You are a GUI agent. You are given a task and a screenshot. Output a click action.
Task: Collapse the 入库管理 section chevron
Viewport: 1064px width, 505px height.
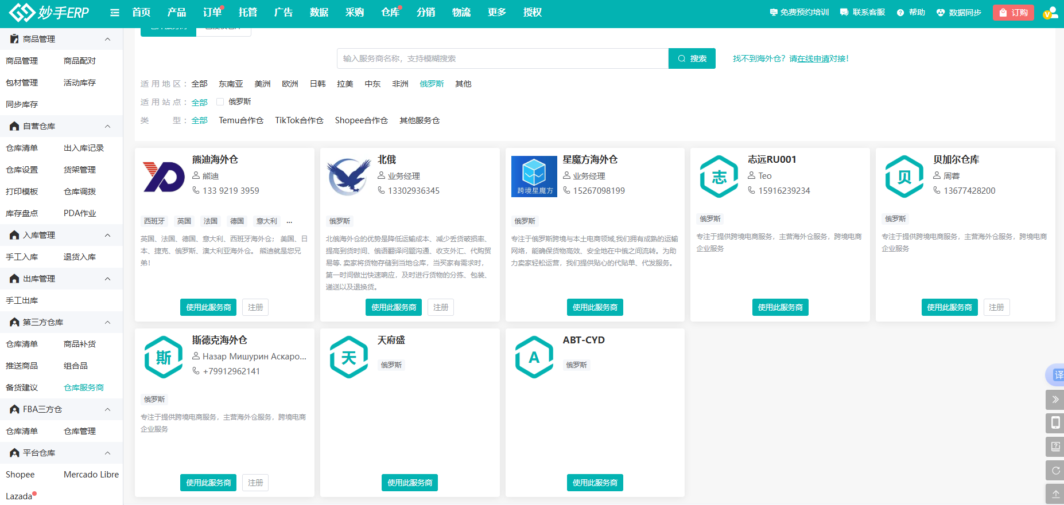click(107, 235)
